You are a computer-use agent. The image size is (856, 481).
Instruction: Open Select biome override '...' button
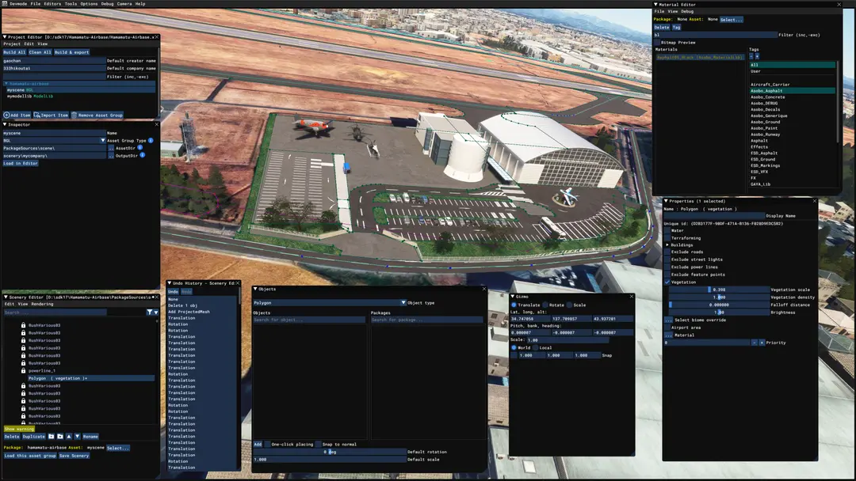(x=668, y=320)
